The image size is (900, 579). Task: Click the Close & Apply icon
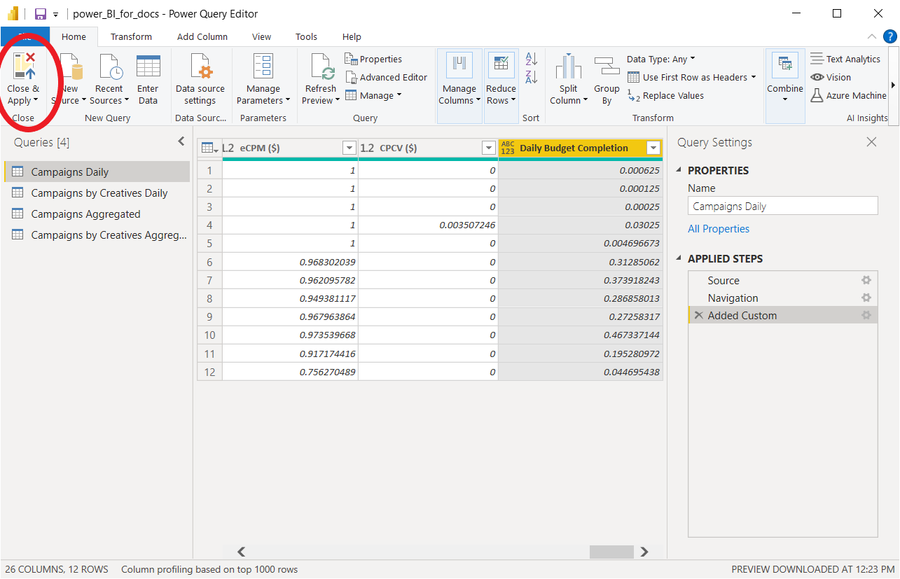coord(24,67)
